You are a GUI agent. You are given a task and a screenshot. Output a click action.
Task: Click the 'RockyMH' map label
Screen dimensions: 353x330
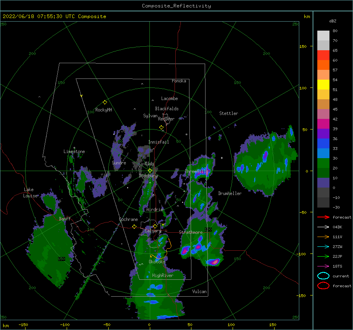coord(104,110)
